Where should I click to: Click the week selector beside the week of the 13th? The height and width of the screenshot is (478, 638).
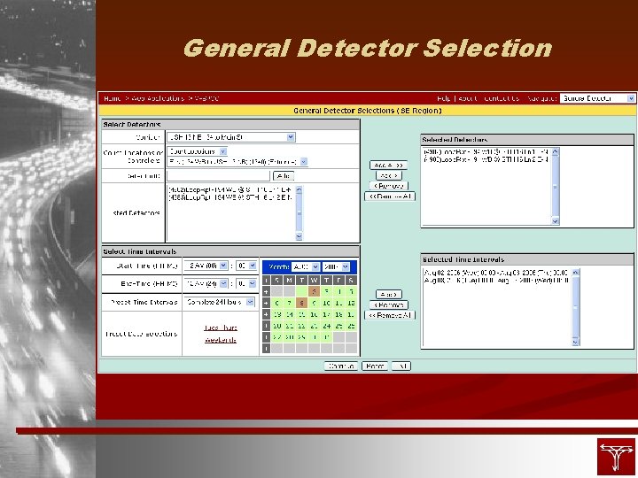(266, 314)
